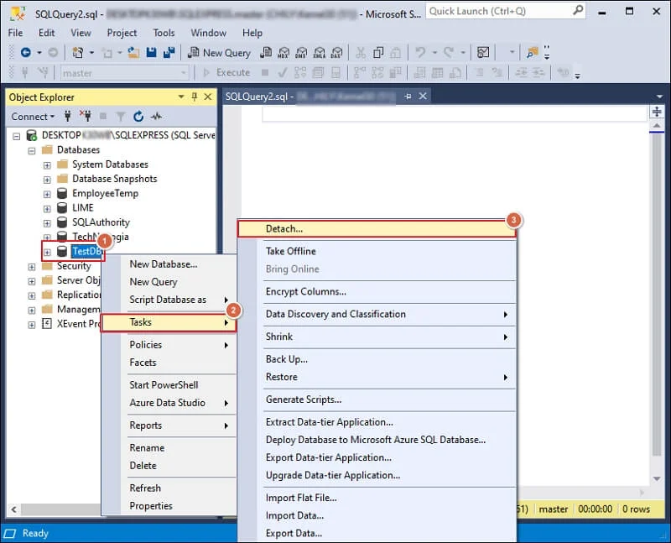
Task: Open the Connect dropdown in Object Explorer
Action: point(33,117)
